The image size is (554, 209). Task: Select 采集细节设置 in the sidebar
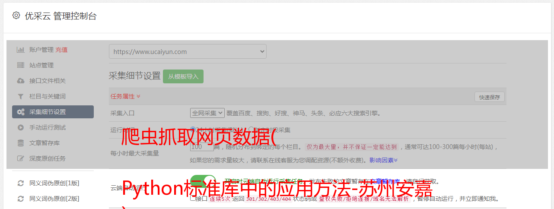(53, 112)
